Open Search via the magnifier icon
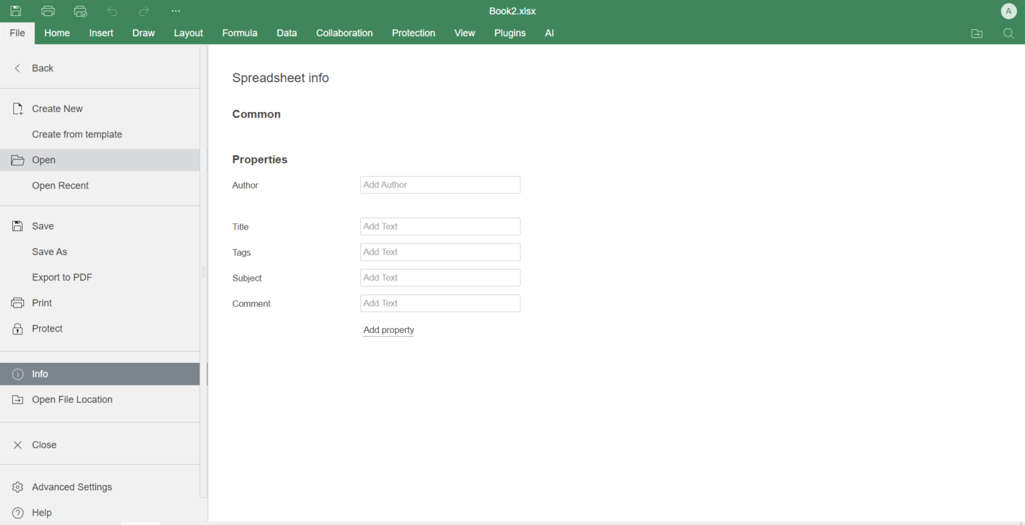This screenshot has width=1025, height=525. pyautogui.click(x=1009, y=33)
